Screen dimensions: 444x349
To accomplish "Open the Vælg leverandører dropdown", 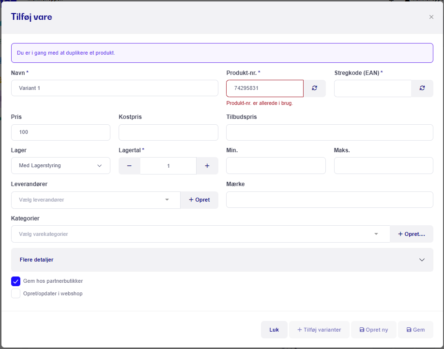I will [x=96, y=200].
